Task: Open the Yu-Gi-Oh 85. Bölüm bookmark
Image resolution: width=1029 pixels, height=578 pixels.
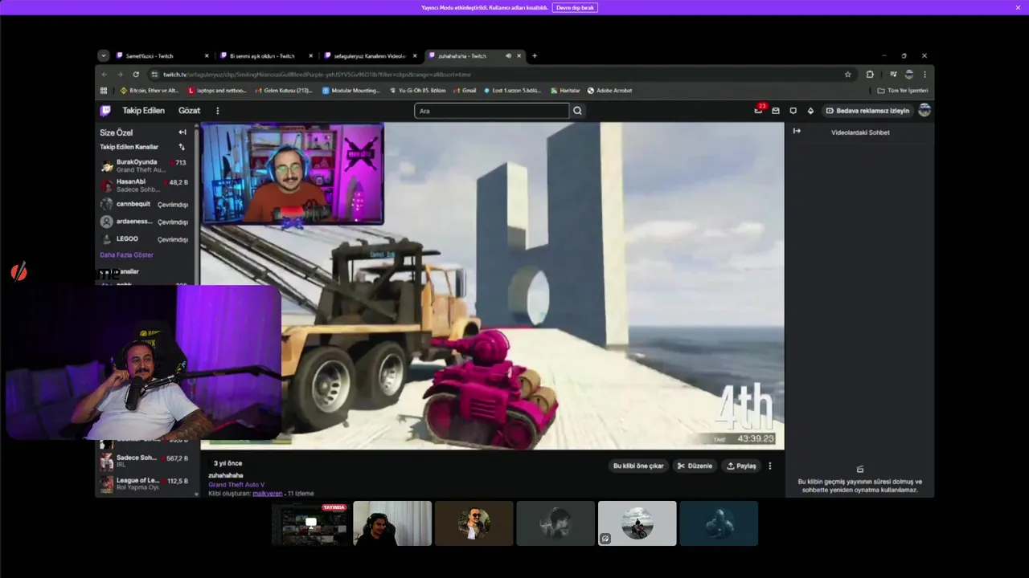Action: (x=419, y=91)
